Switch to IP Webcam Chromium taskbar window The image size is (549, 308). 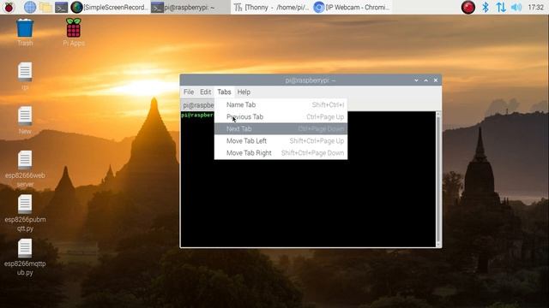[352, 7]
